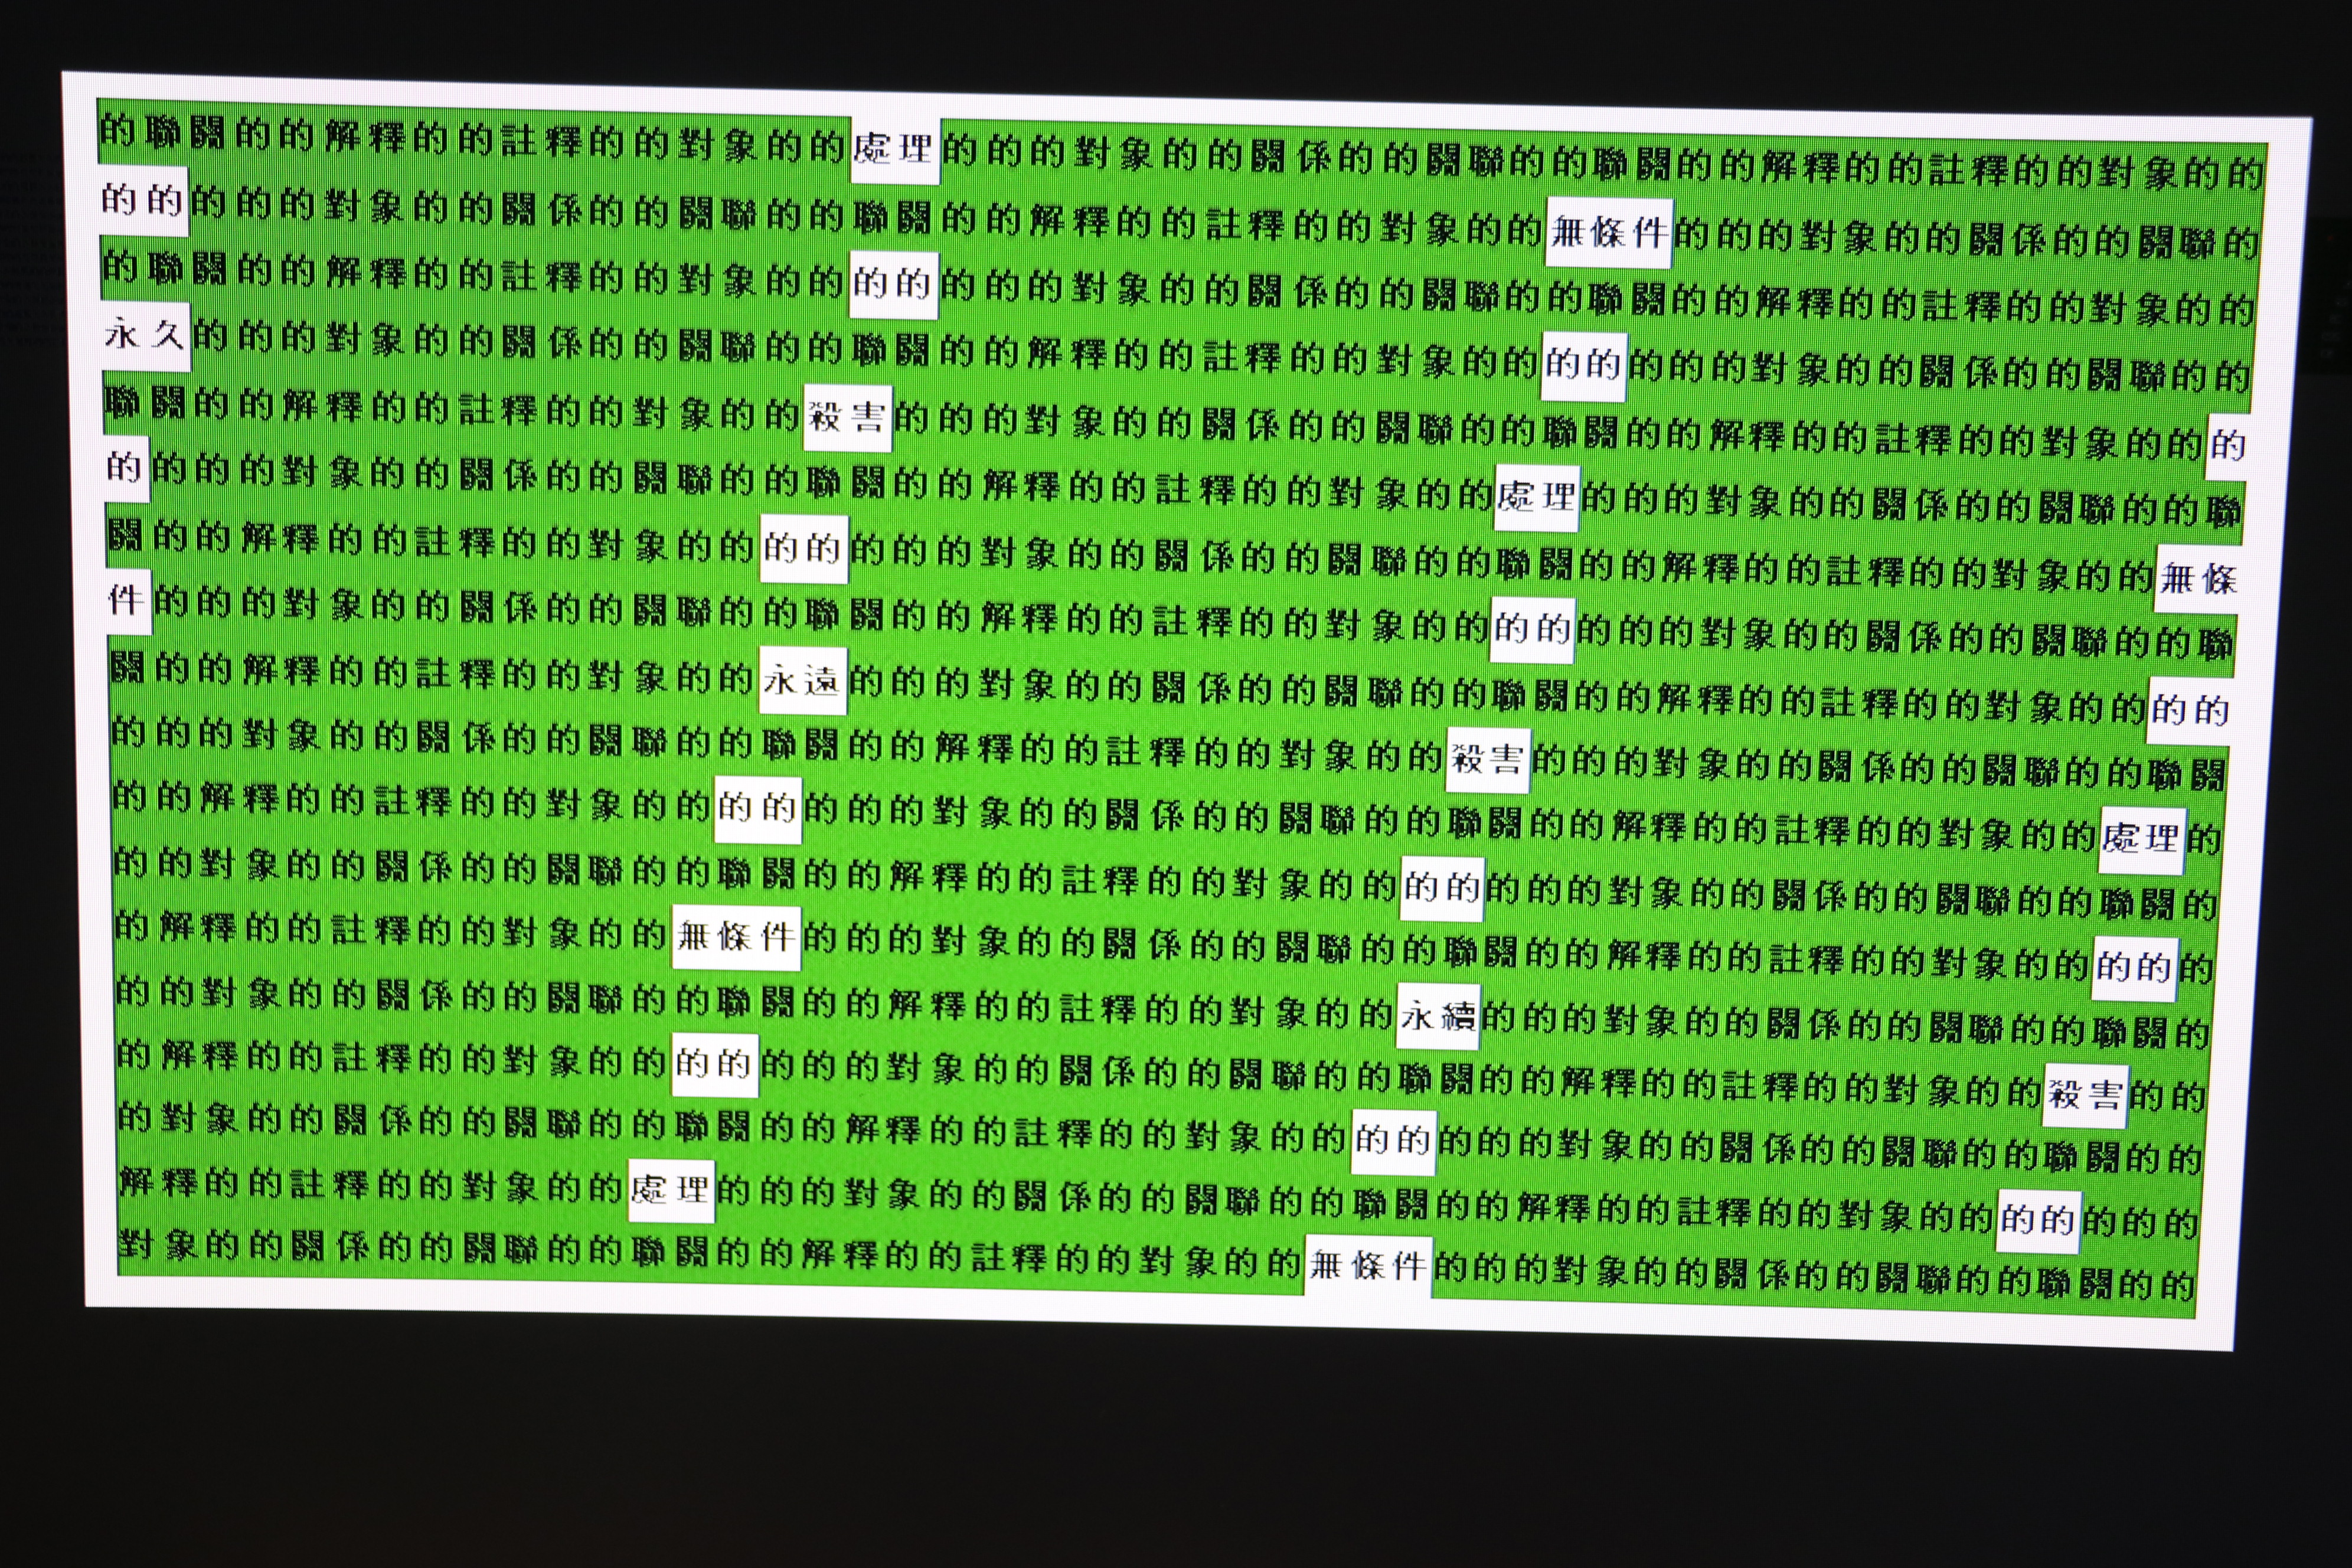Click white 的的 box starting the second line
Viewport: 2352px width, 1568px height.
(x=143, y=201)
